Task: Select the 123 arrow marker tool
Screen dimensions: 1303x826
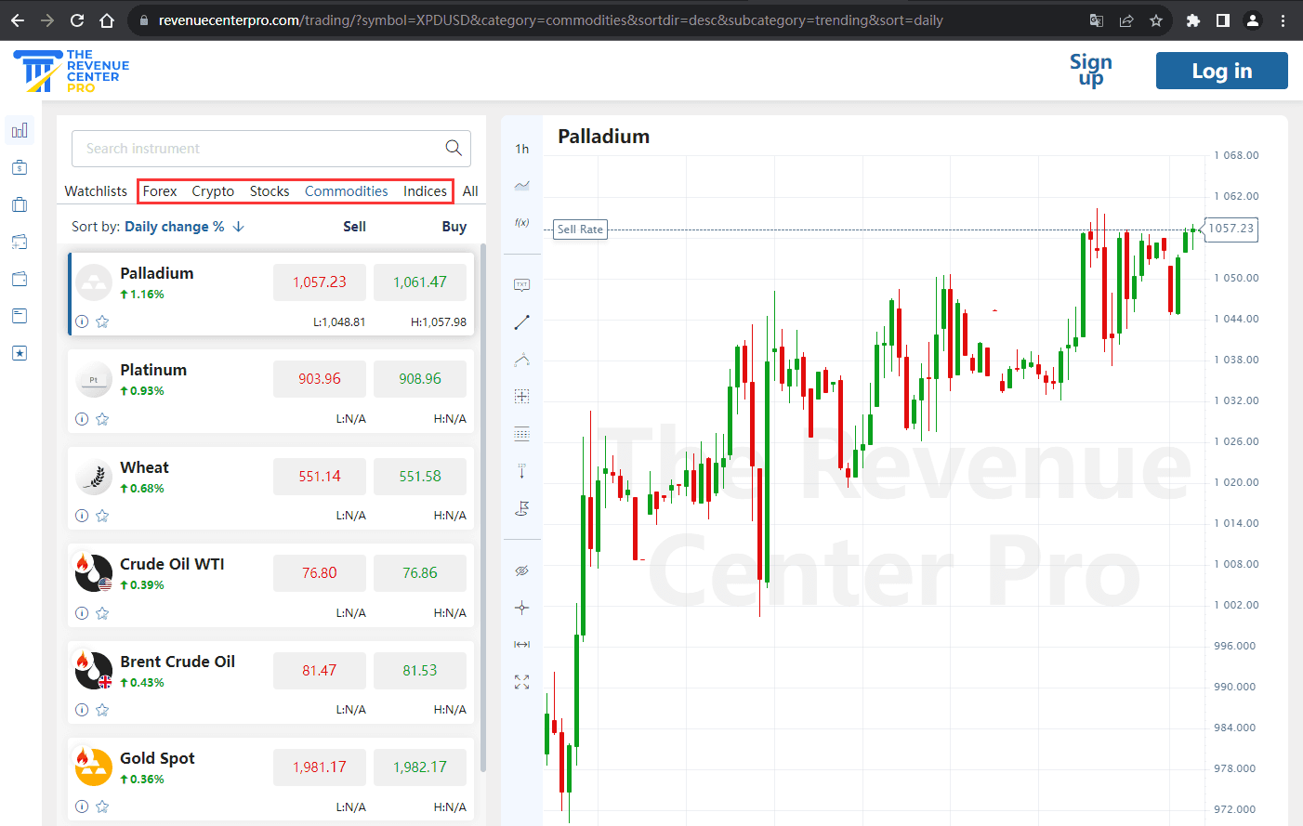Action: [x=521, y=471]
